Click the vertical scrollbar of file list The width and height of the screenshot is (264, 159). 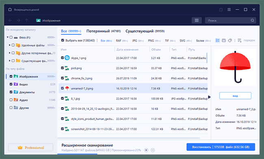click(x=207, y=58)
